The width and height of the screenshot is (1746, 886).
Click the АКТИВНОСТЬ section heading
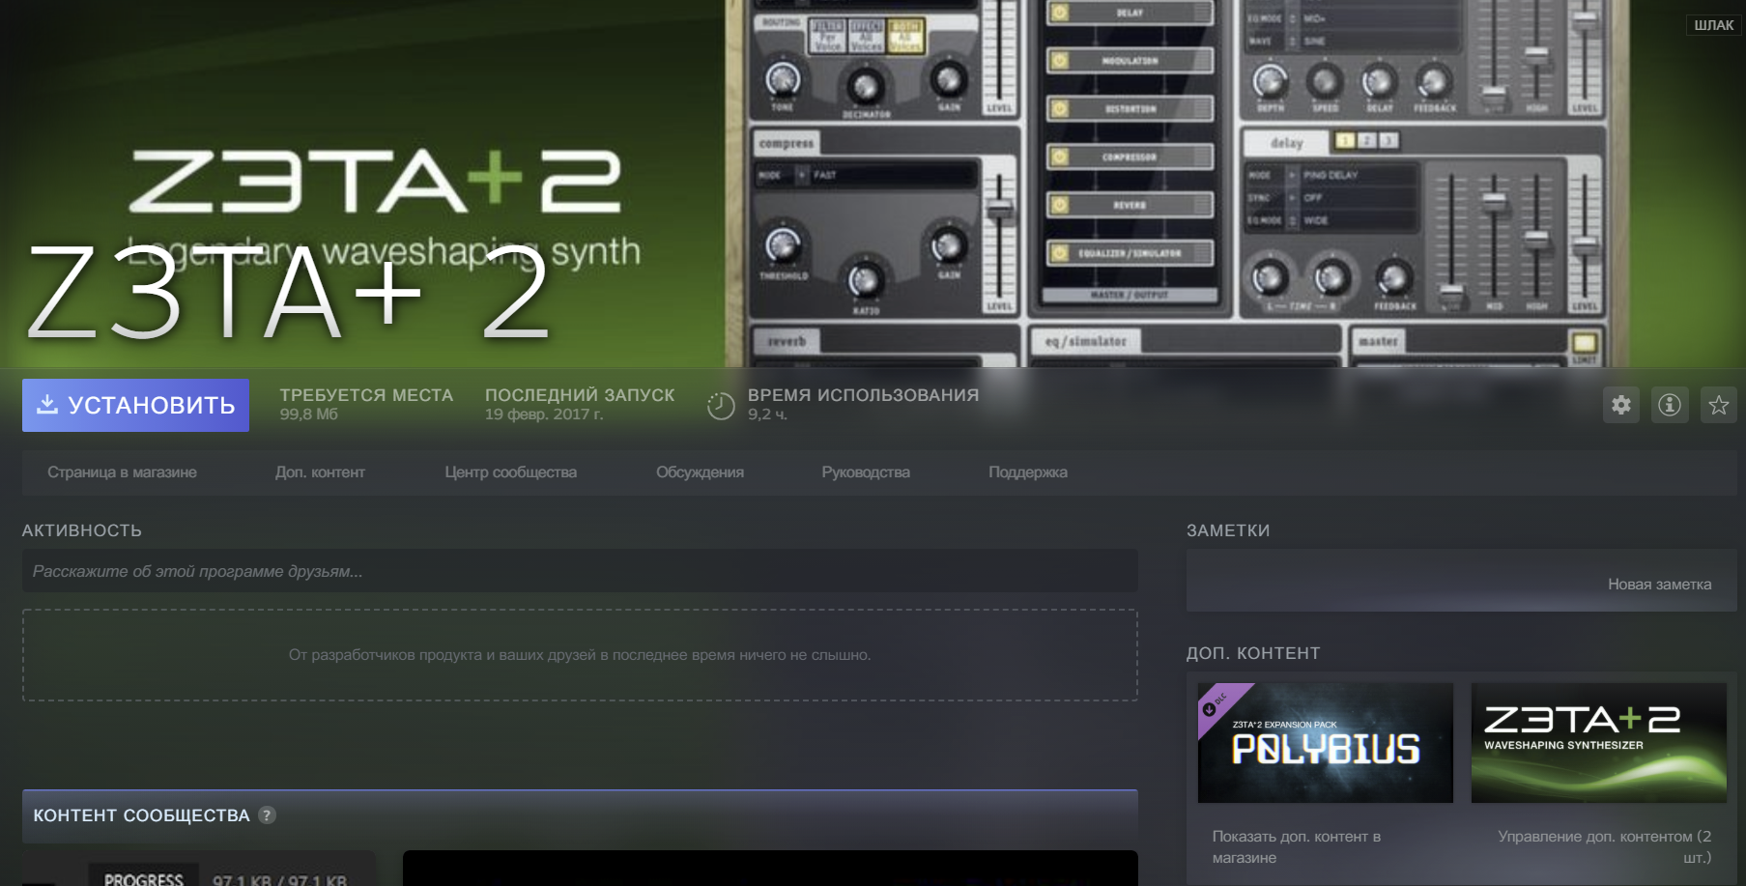[82, 530]
